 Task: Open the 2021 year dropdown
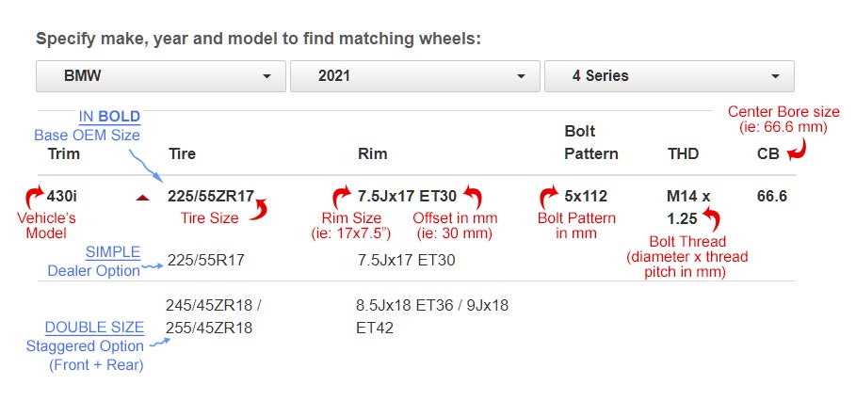pyautogui.click(x=413, y=75)
